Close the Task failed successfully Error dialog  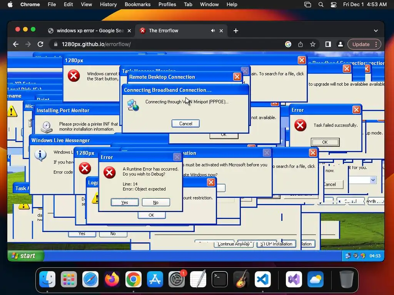coord(356,109)
